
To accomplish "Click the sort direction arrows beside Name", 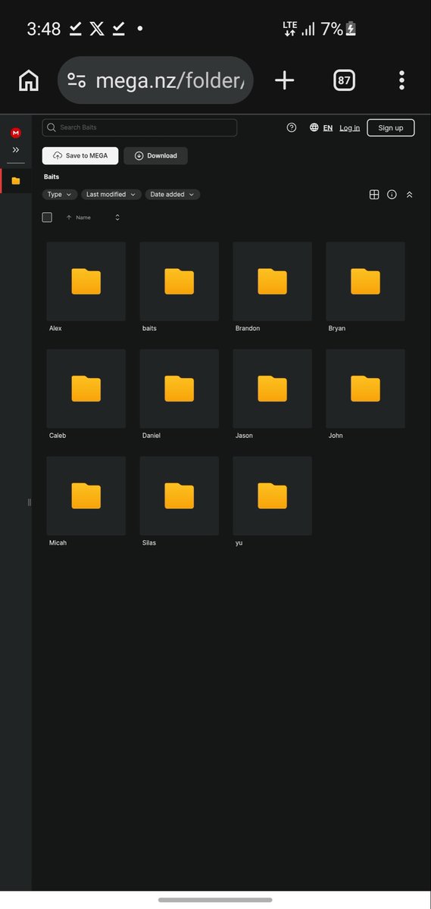I will [x=117, y=217].
